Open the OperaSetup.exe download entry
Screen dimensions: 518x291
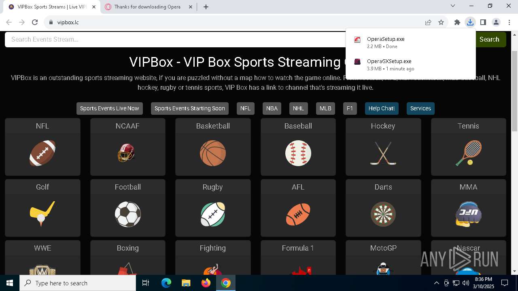[411, 42]
